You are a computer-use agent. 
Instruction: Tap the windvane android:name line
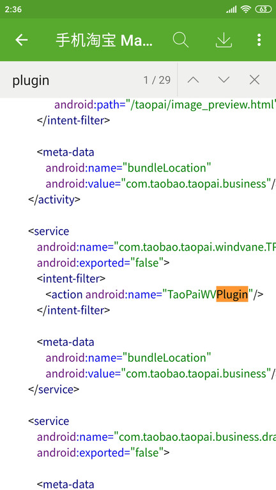point(157,247)
